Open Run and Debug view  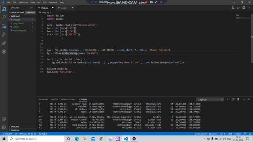tap(4, 34)
